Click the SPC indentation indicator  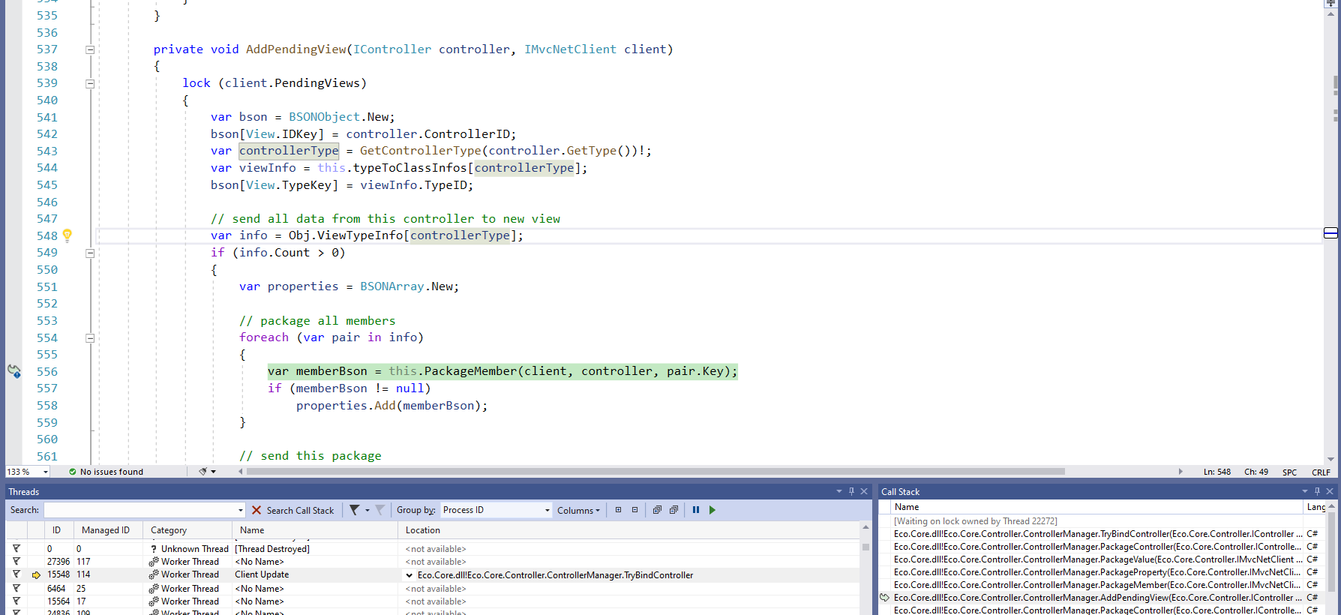1289,472
